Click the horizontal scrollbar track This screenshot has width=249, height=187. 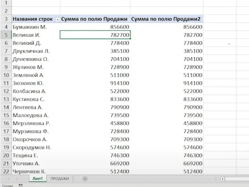237,179
